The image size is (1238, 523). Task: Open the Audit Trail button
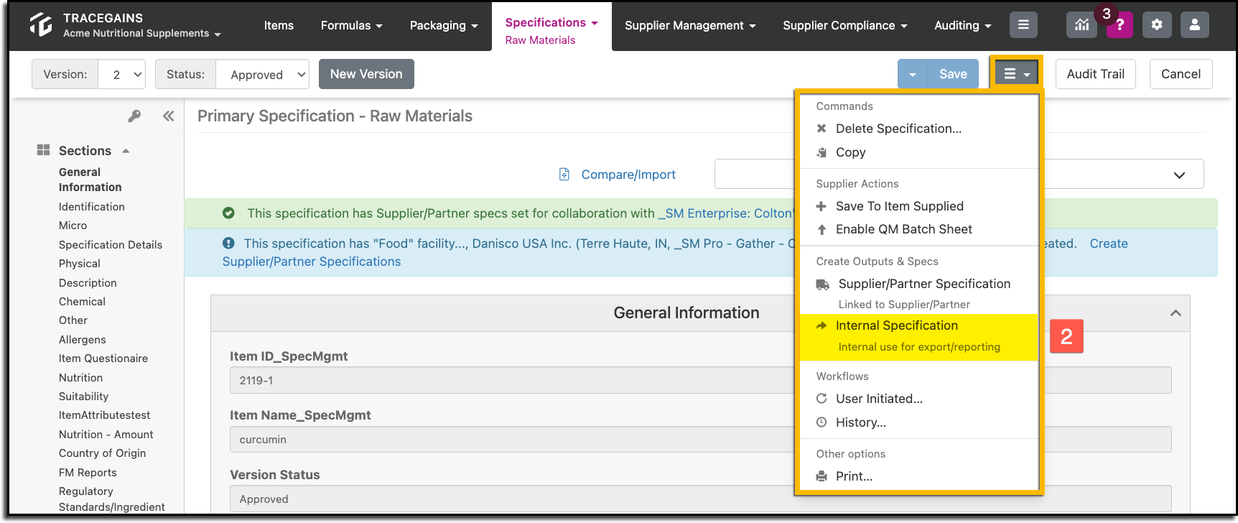click(x=1096, y=74)
